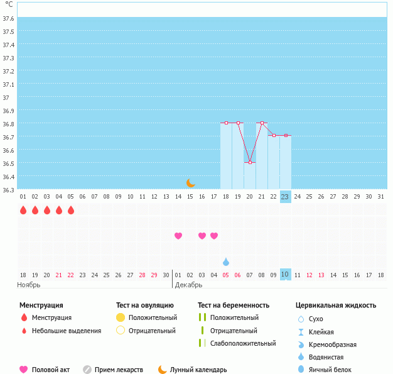The image size is (393, 374).
Task: Click the lunar calendar legend icon
Action: click(163, 370)
